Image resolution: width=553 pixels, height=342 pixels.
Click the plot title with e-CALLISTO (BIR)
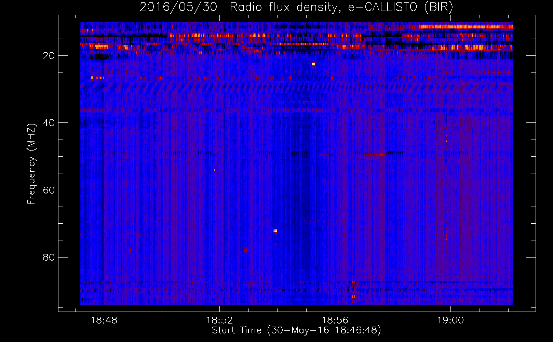tap(296, 7)
